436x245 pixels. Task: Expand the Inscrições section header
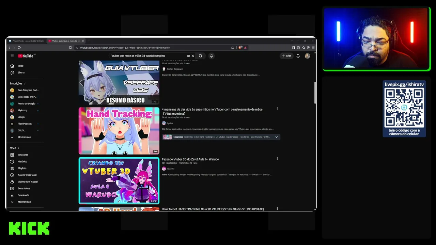tap(18, 83)
